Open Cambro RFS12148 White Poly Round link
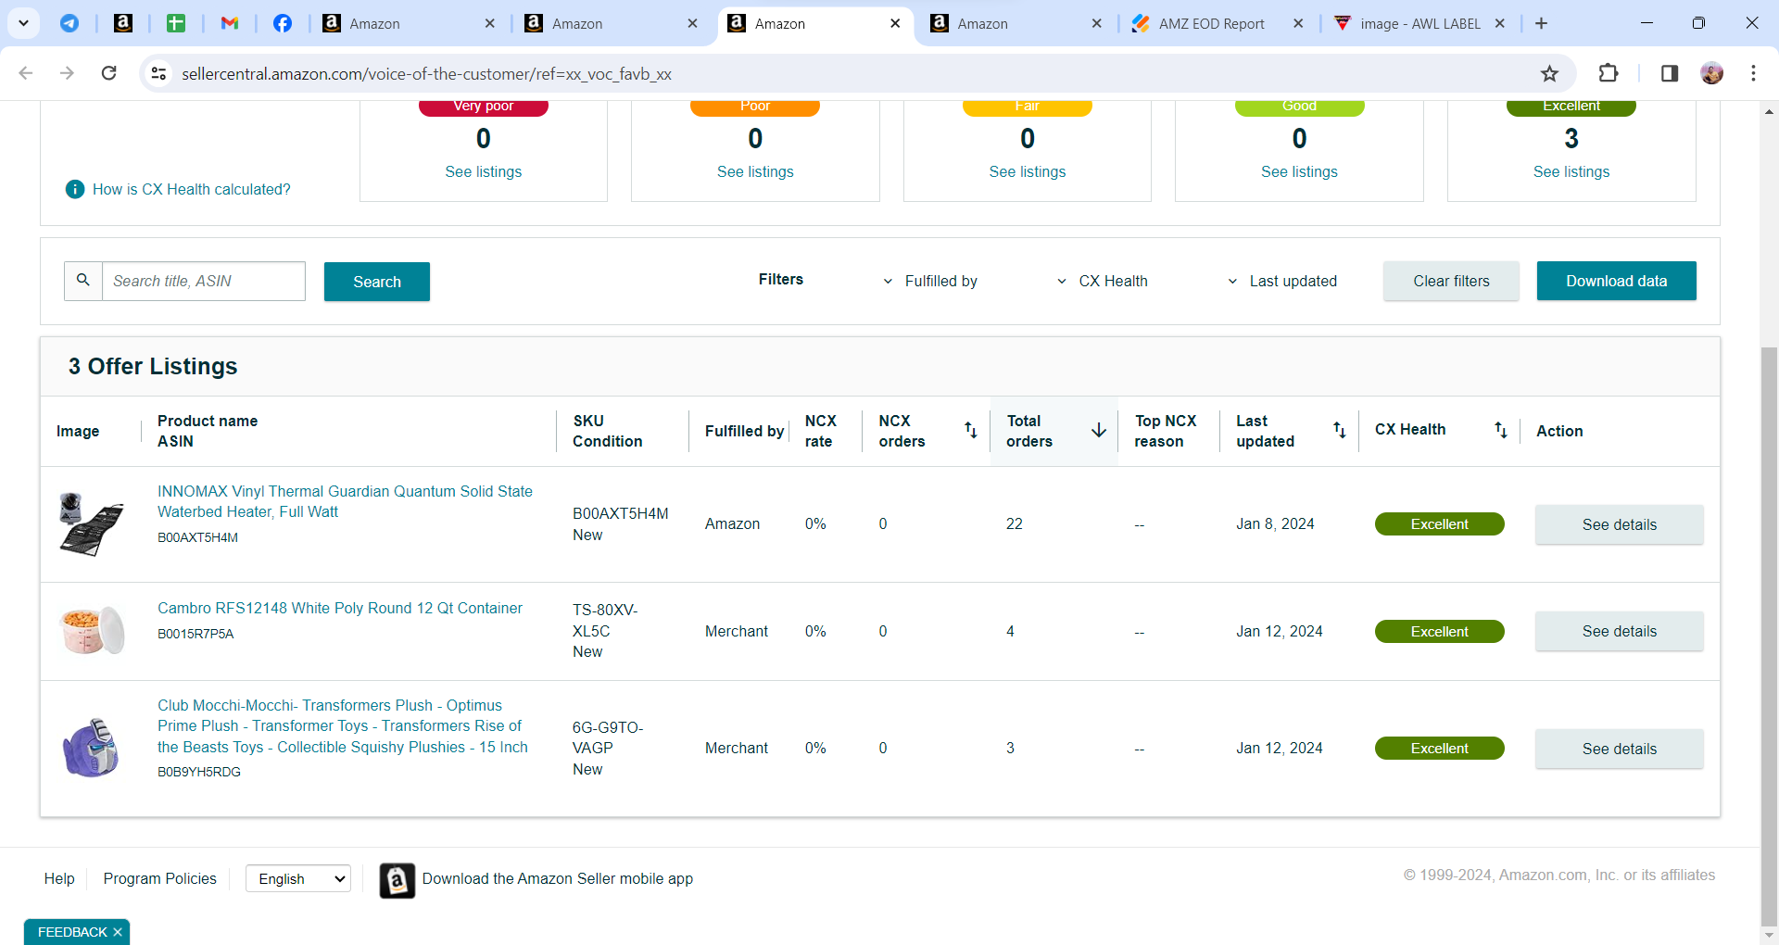This screenshot has height=945, width=1779. [x=340, y=608]
